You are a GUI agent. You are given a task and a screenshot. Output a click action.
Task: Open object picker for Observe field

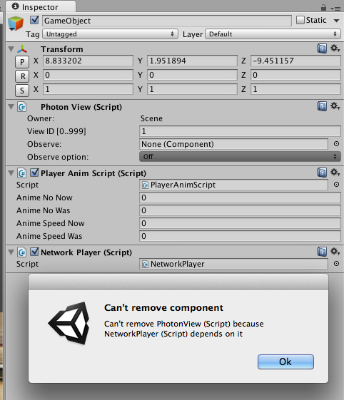(336, 144)
